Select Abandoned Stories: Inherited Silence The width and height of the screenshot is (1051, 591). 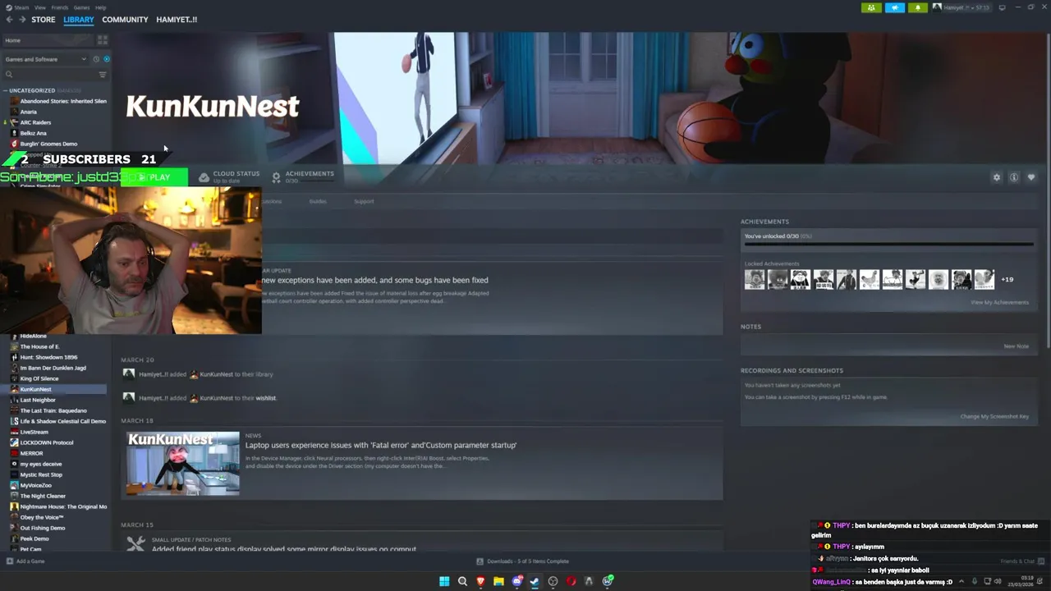63,101
